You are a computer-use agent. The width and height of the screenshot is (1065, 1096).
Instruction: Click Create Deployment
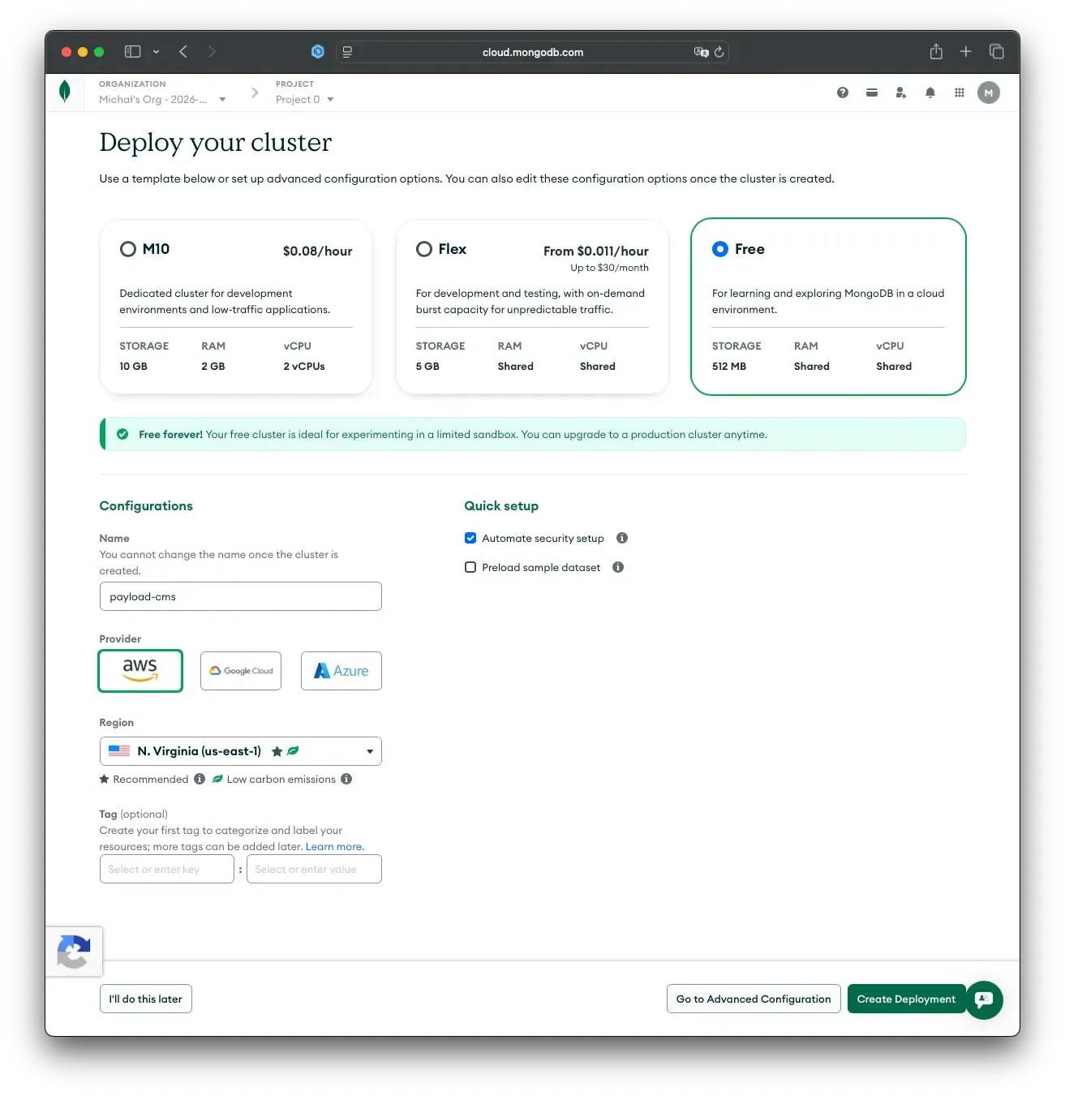click(x=906, y=999)
